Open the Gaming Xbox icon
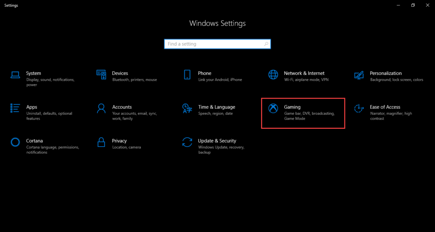The image size is (435, 232). (273, 108)
